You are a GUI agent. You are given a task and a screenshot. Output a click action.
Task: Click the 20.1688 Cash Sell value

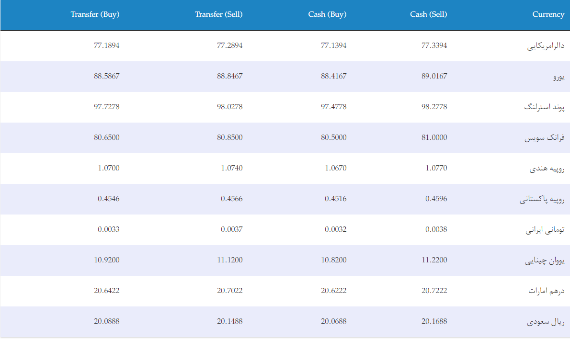click(434, 321)
